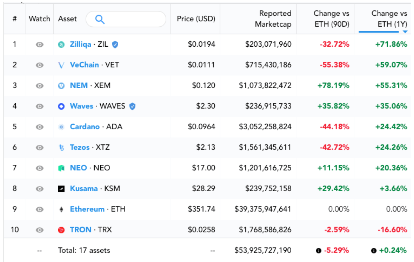
Task: Open the NEM asset link
Action: tap(79, 86)
